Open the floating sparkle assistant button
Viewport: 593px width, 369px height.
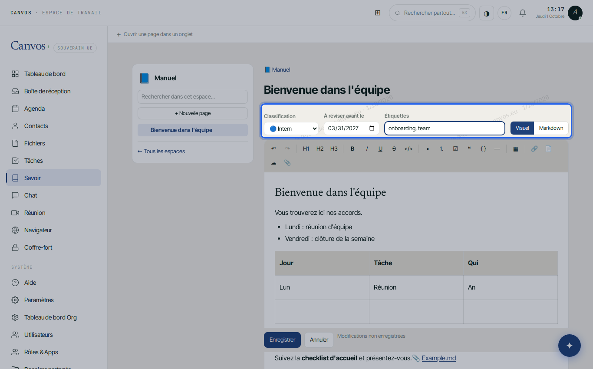point(570,346)
